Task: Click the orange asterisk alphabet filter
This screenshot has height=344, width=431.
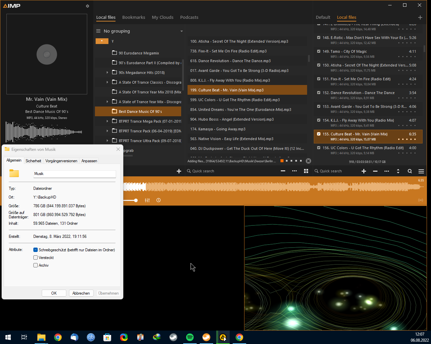Action: pyautogui.click(x=102, y=41)
